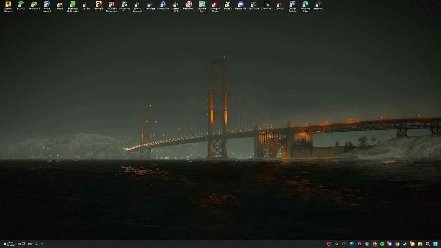The image size is (441, 248).
Task: Select the Microsoft Edge desktop shortcut
Action: [x=305, y=7]
